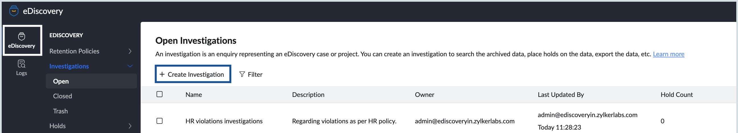Click the eDiscovery logo icon in header
This screenshot has width=738, height=133.
(14, 11)
